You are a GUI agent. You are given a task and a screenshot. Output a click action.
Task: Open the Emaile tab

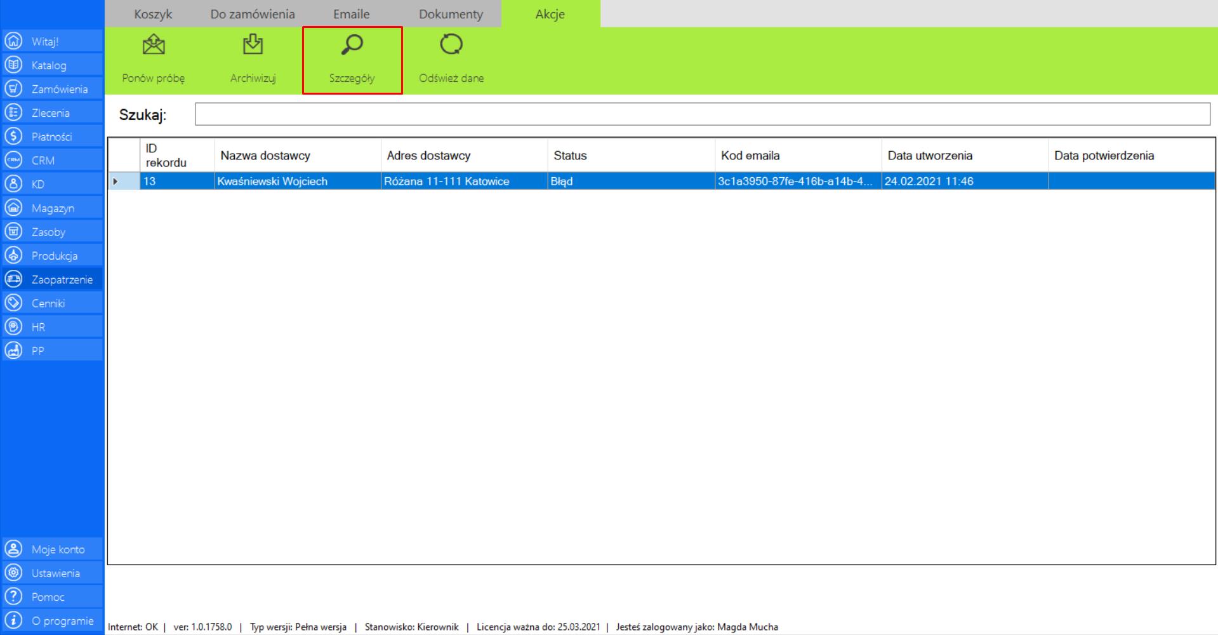352,14
